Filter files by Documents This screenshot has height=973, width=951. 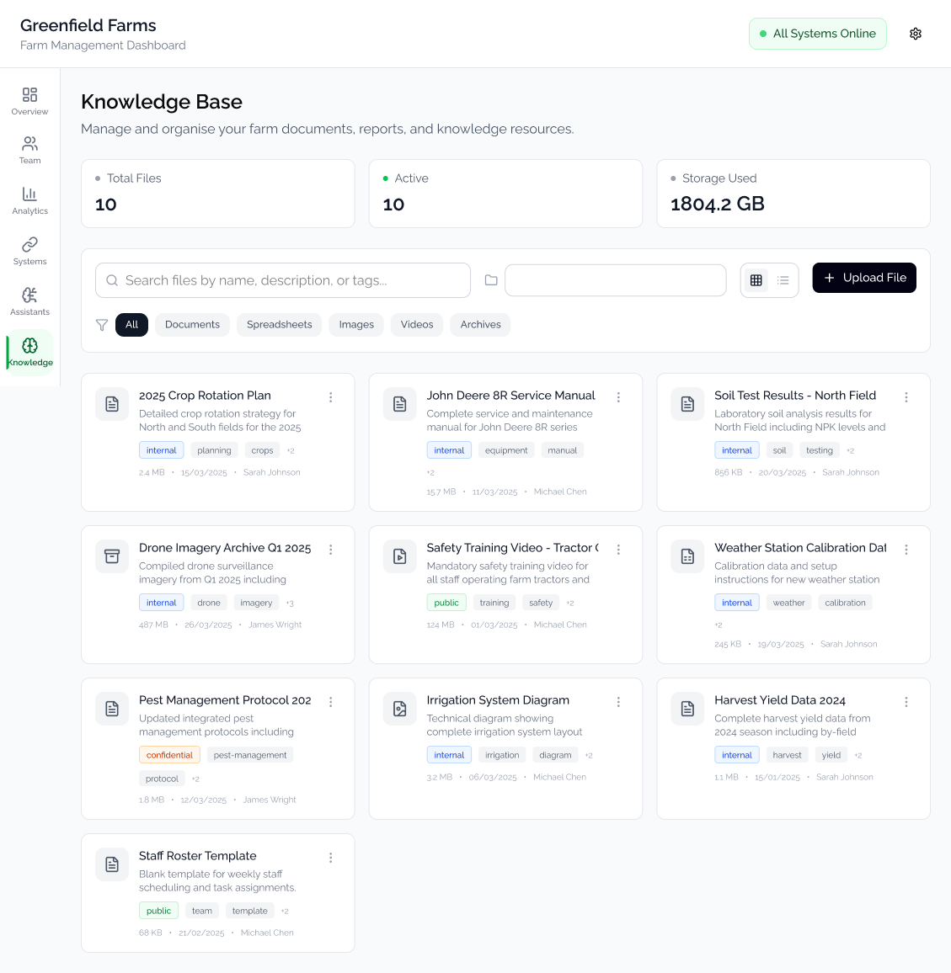pos(192,325)
